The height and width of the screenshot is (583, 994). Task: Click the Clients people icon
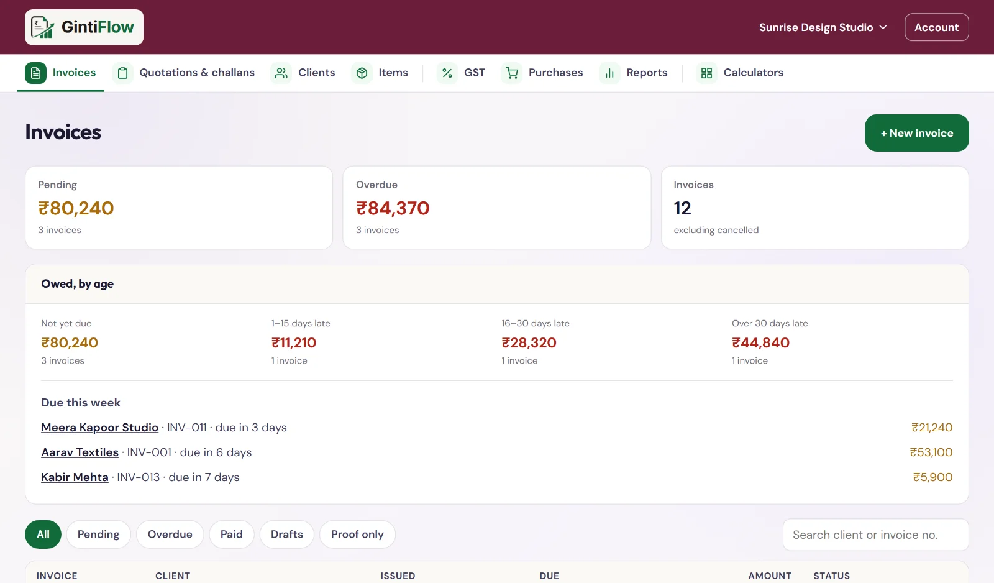pyautogui.click(x=281, y=73)
